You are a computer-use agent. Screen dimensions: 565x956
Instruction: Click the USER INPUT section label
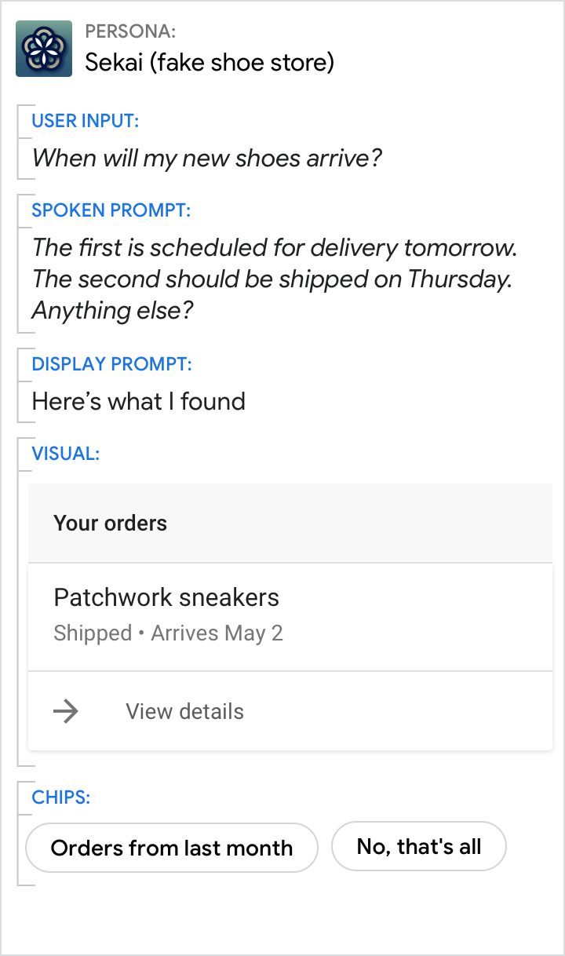click(x=86, y=121)
